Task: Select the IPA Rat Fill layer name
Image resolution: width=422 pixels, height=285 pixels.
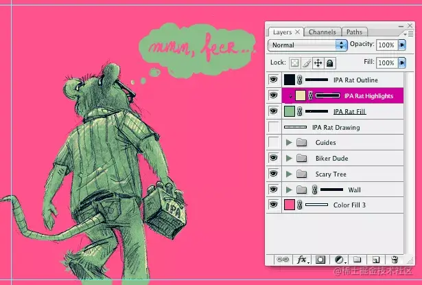Action: 349,111
